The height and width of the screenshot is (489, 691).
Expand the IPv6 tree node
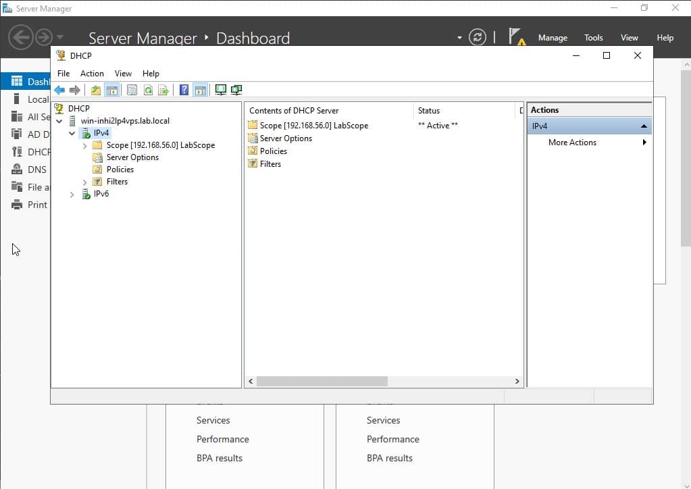(x=72, y=195)
